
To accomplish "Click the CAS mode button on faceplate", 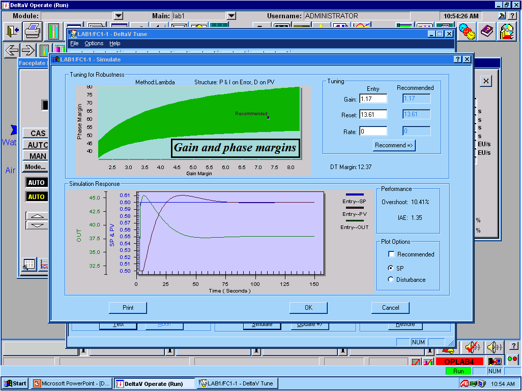I will click(x=36, y=133).
